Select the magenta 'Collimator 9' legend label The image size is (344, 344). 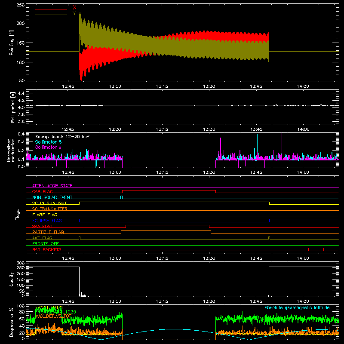(48, 147)
